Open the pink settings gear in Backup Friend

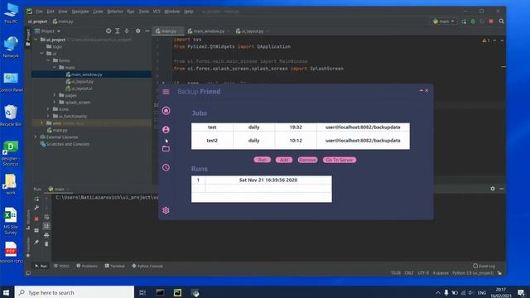click(166, 210)
